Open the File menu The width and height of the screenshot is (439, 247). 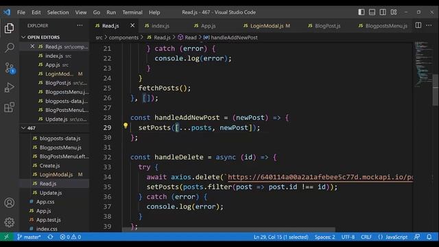click(21, 12)
